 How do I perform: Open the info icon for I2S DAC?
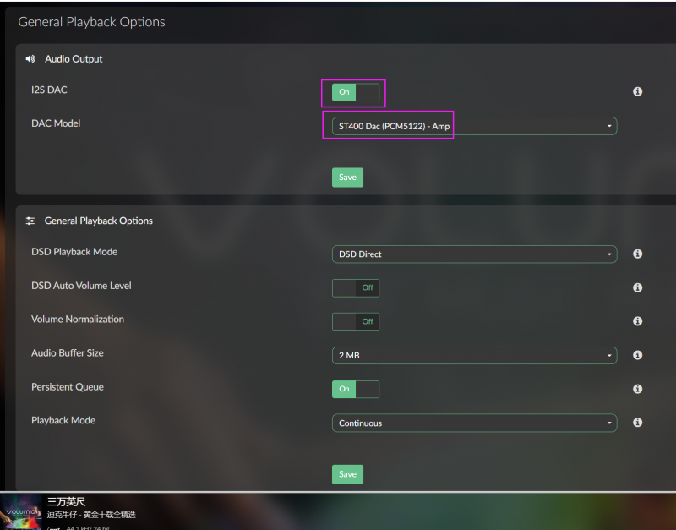pyautogui.click(x=637, y=91)
